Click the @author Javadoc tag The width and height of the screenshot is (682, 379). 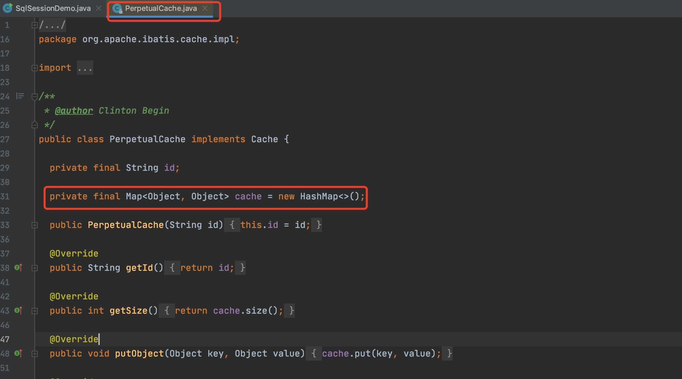tap(74, 111)
